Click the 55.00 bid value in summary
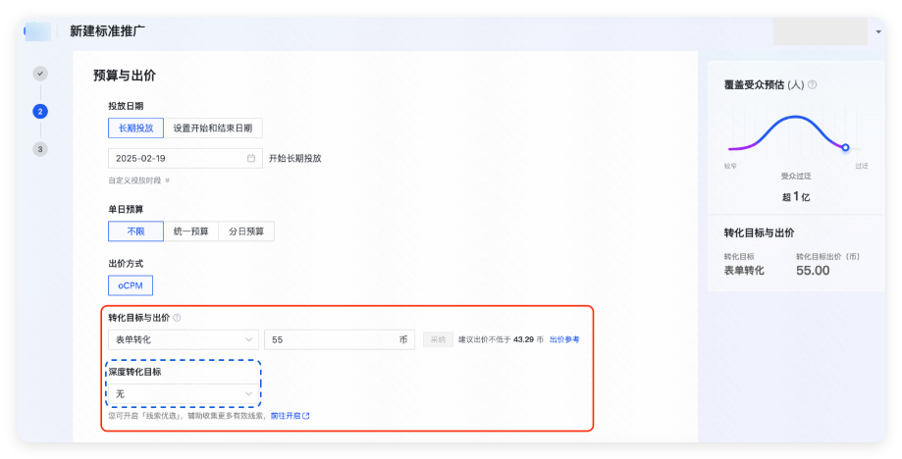Screen dimensions: 902x459 [x=813, y=271]
